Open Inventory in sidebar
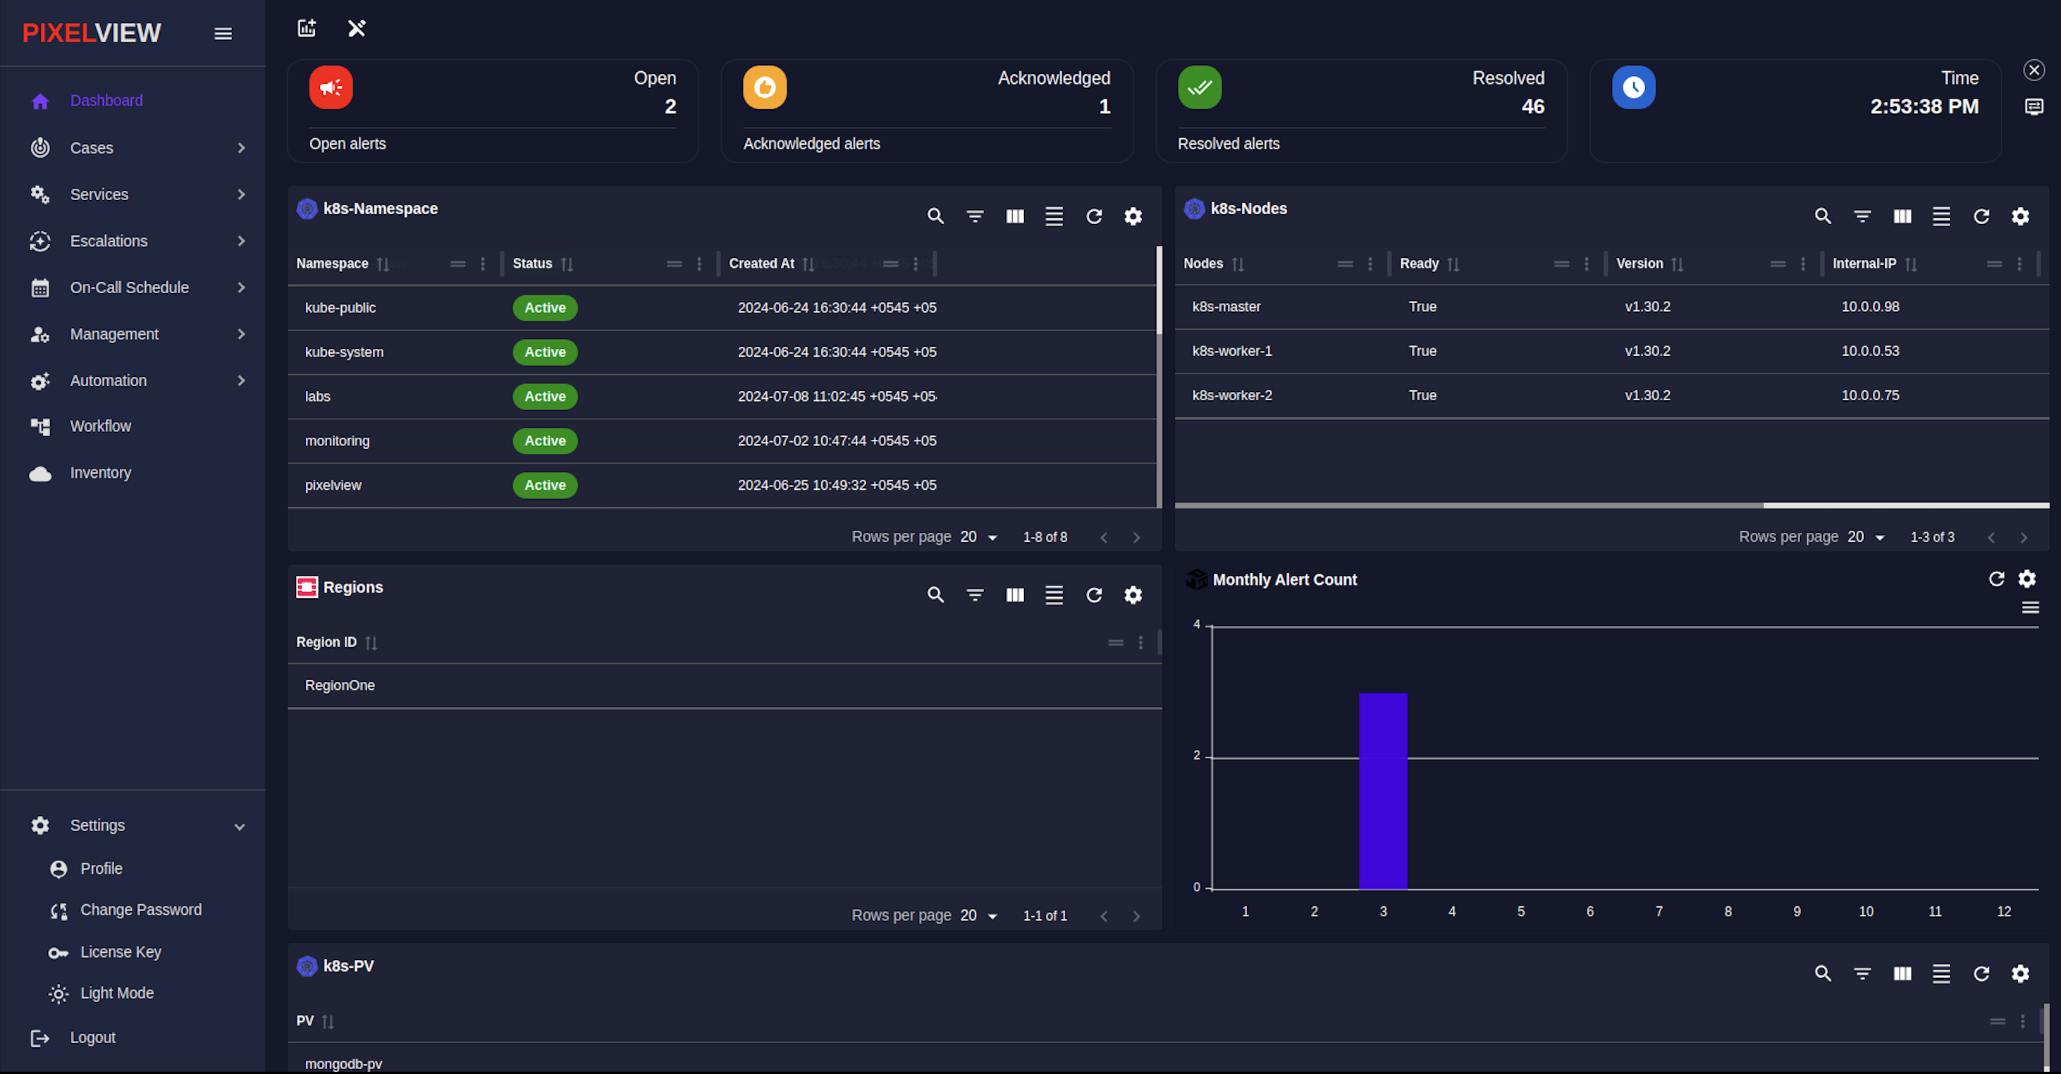 [100, 473]
